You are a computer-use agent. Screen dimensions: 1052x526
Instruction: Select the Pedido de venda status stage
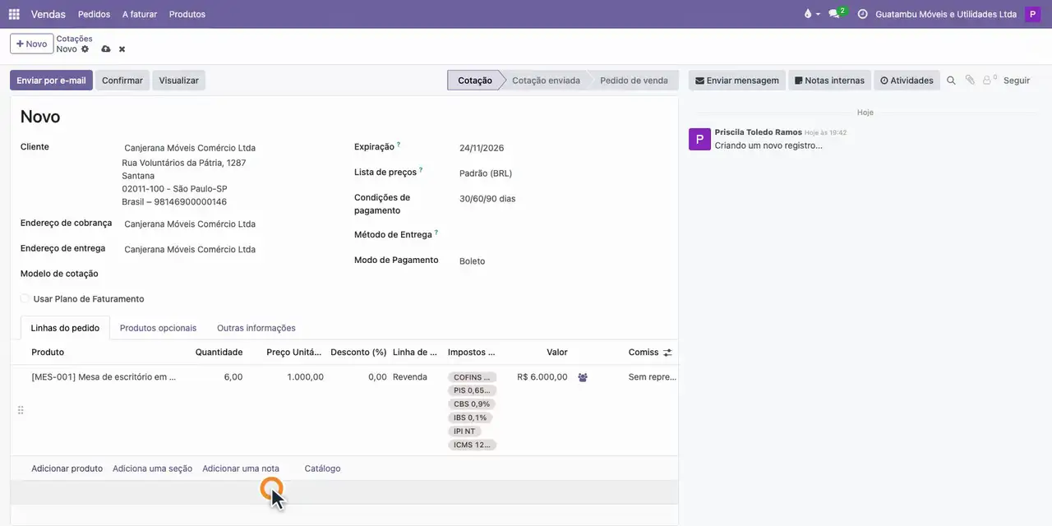634,81
